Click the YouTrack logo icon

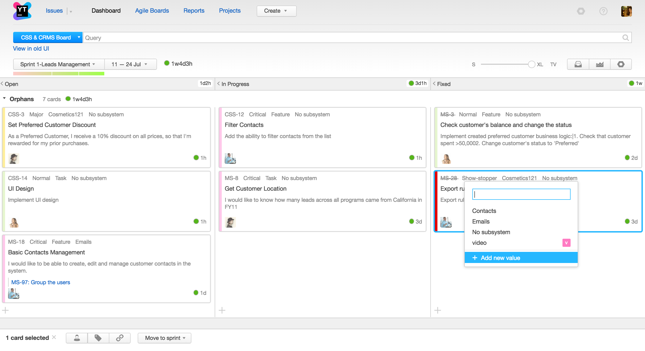(x=22, y=11)
